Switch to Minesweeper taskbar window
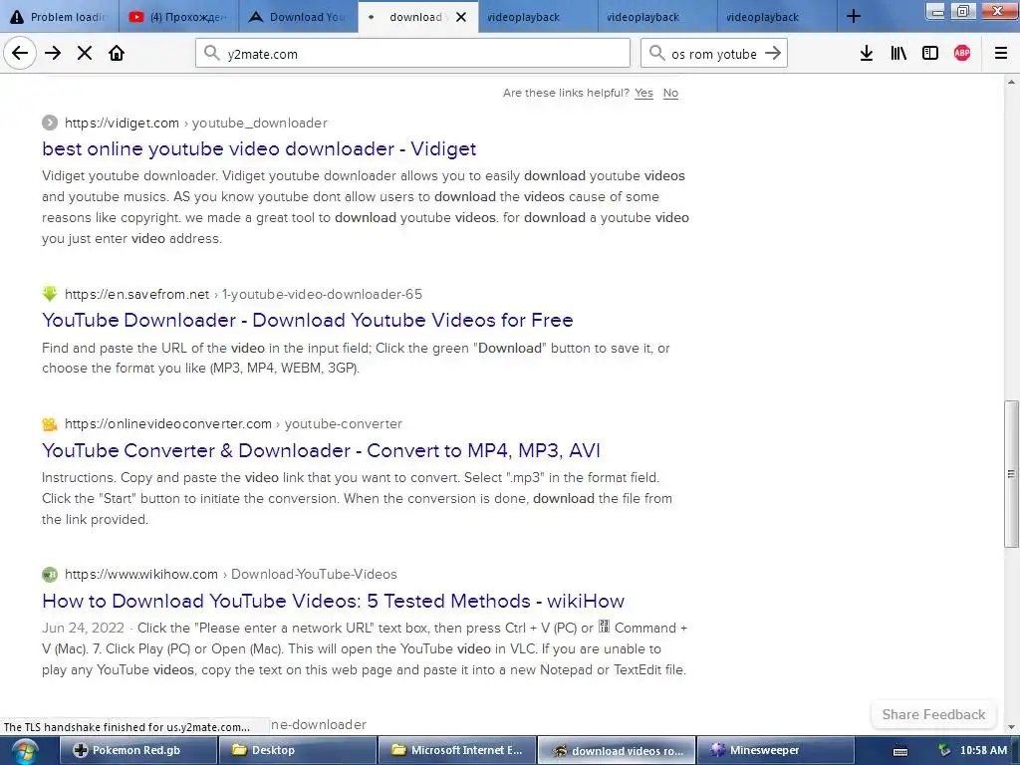The image size is (1020, 765). (775, 750)
